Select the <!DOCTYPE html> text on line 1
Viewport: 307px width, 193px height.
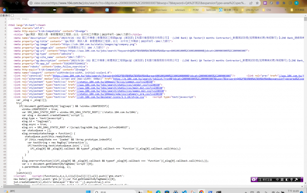tap(18, 19)
